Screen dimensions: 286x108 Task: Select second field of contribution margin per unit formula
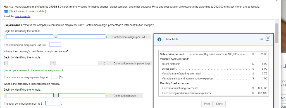point(82,37)
